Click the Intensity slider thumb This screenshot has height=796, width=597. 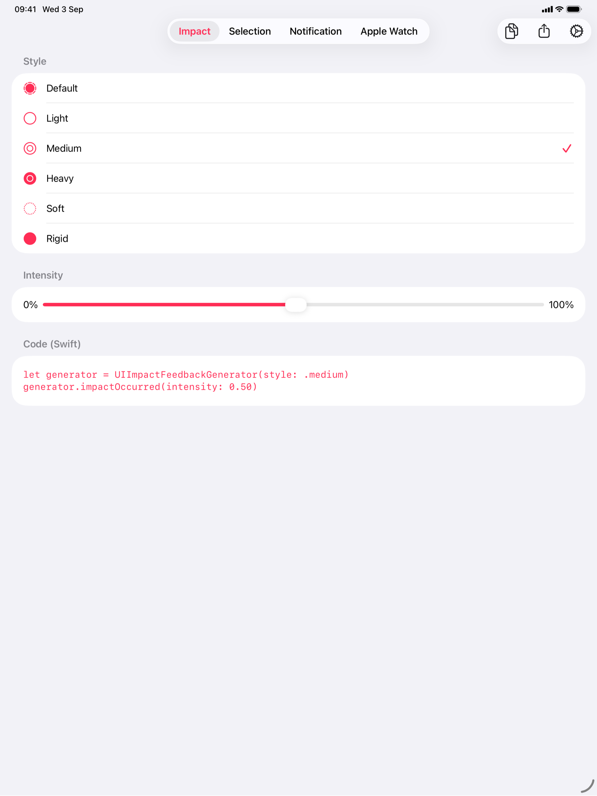coord(296,305)
